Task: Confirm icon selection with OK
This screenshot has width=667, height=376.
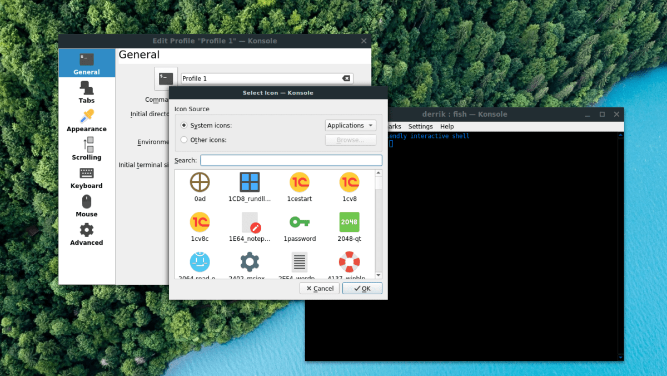Action: [x=362, y=288]
